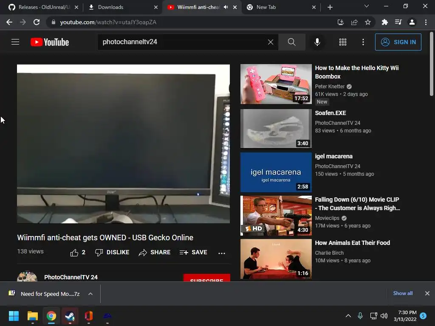The width and height of the screenshot is (435, 326).
Task: Start voice search with the microphone icon
Action: pos(317,42)
